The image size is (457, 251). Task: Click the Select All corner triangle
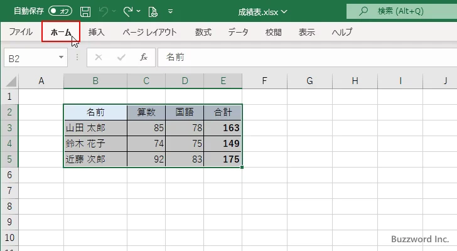click(11, 81)
